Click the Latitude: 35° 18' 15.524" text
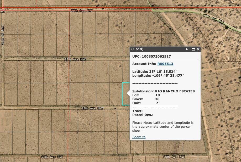 pyautogui.click(x=155, y=71)
